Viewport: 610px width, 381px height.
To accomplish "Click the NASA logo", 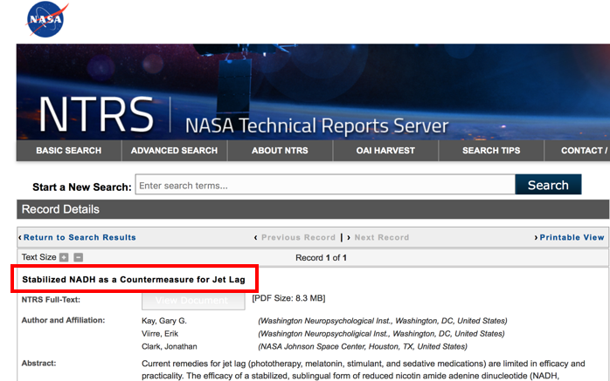I will 47,20.
